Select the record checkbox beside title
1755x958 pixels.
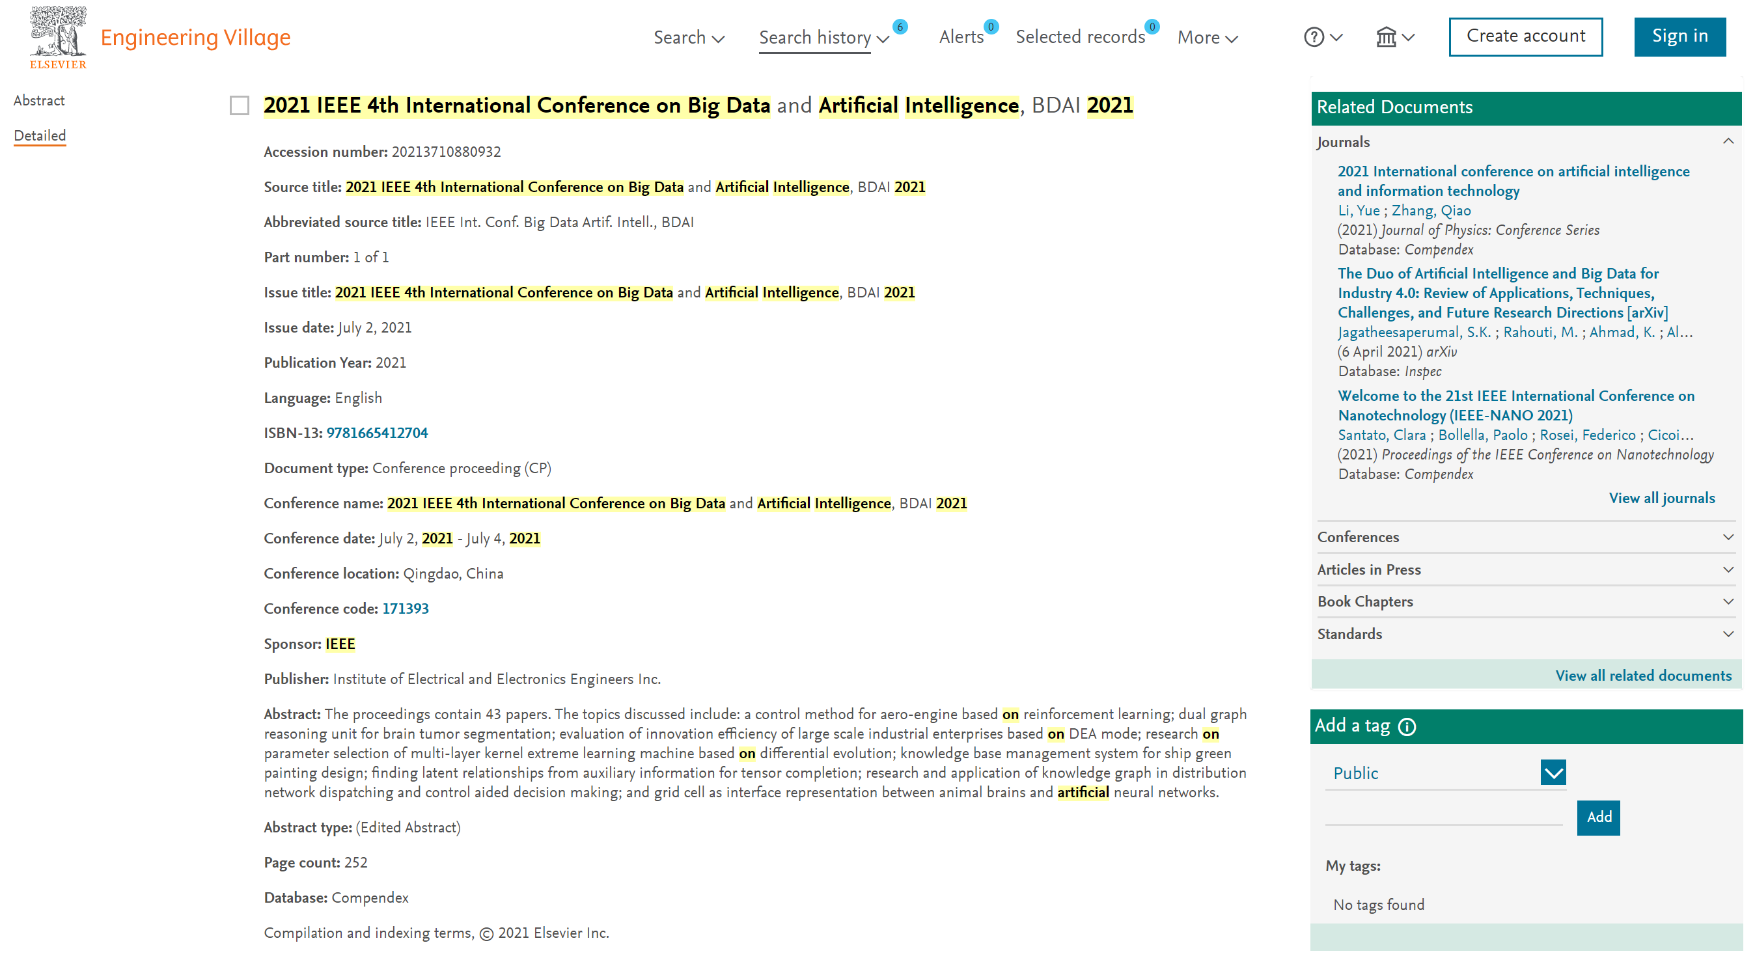(239, 105)
